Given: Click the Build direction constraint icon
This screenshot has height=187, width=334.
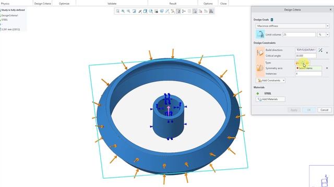Looking at the screenshot, I should click(x=260, y=53).
